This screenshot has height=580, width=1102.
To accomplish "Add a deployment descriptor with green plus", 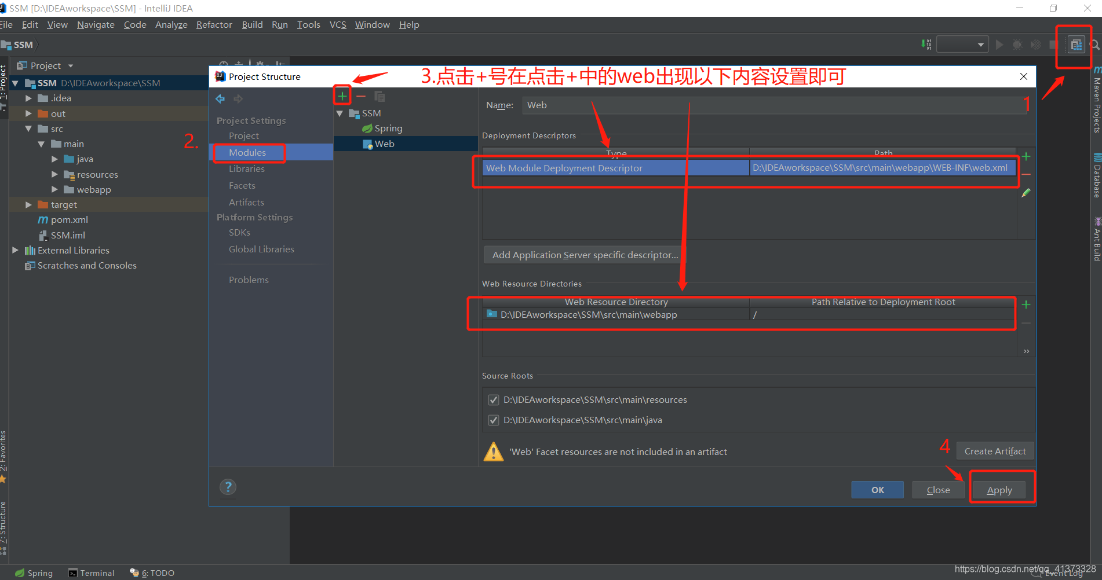I will click(x=1026, y=156).
